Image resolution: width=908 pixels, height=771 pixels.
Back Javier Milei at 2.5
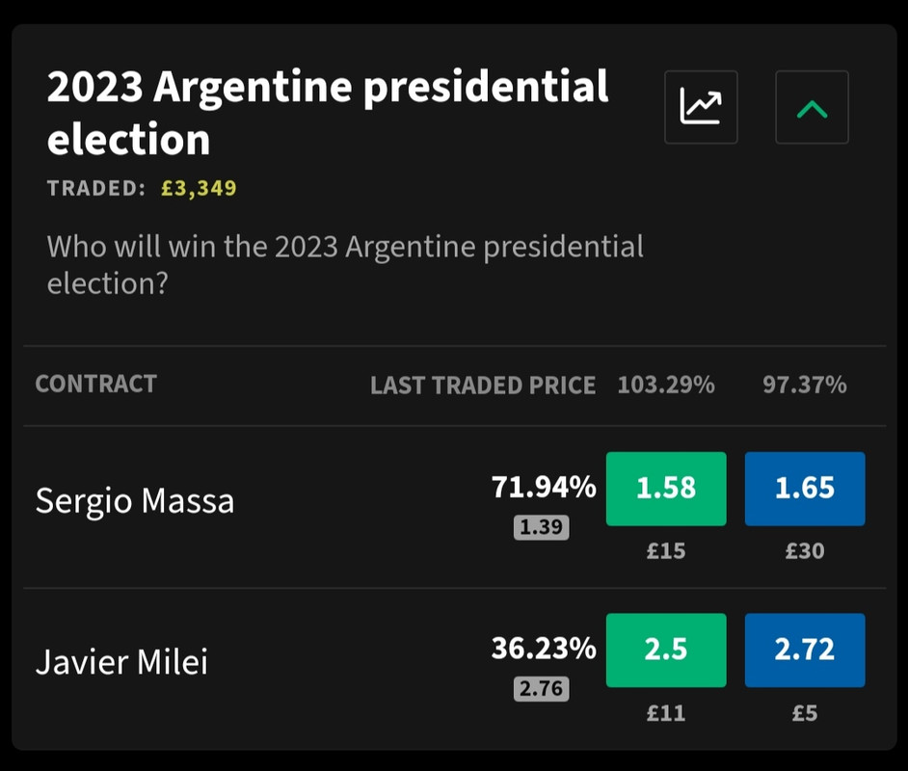click(x=666, y=650)
